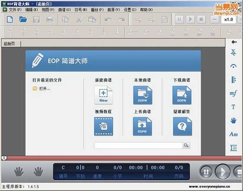
Task: Zoom out with magnifier minus icon
Action: (x=151, y=19)
